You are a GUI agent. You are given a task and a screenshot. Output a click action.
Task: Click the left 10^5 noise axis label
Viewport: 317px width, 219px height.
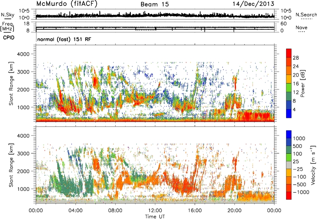pos(24,11)
